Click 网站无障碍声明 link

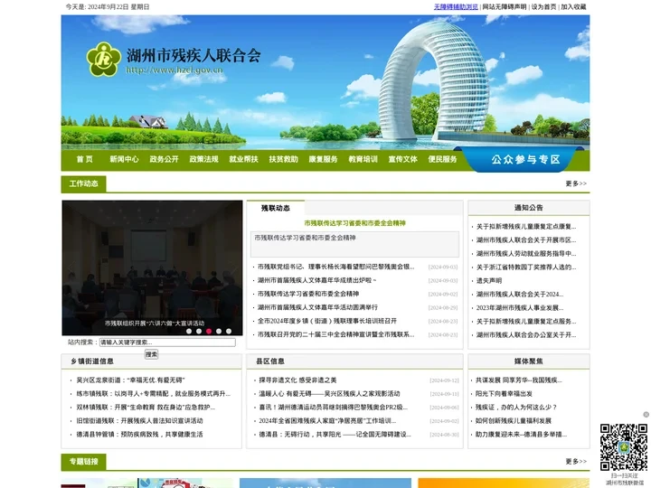pyautogui.click(x=504, y=7)
